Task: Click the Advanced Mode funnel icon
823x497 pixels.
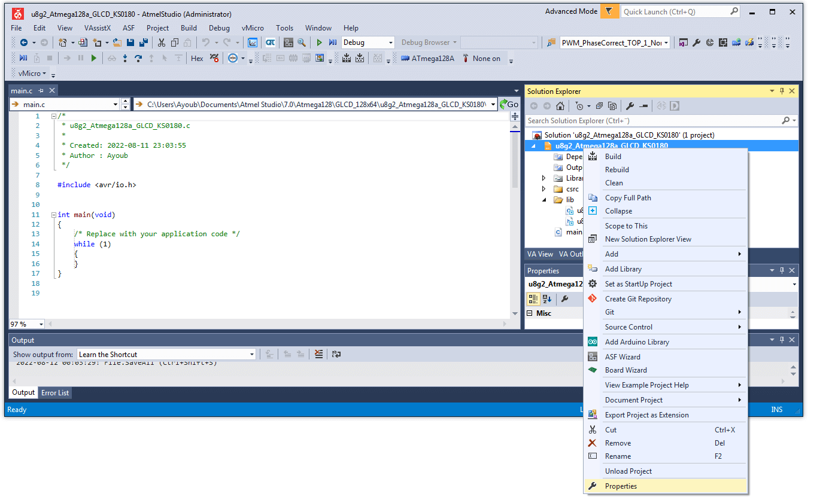Action: click(x=609, y=12)
